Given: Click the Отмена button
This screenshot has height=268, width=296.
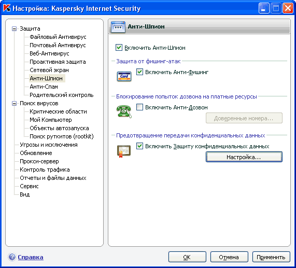Looking at the screenshot, I should click(229, 257).
